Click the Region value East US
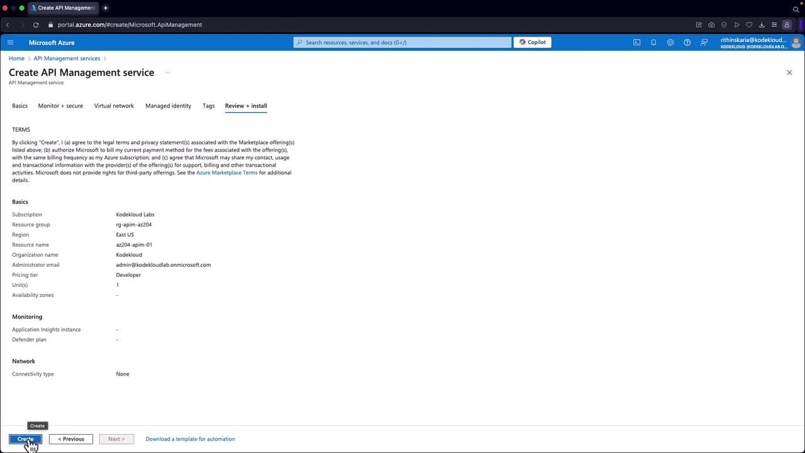The height and width of the screenshot is (453, 805). click(125, 235)
